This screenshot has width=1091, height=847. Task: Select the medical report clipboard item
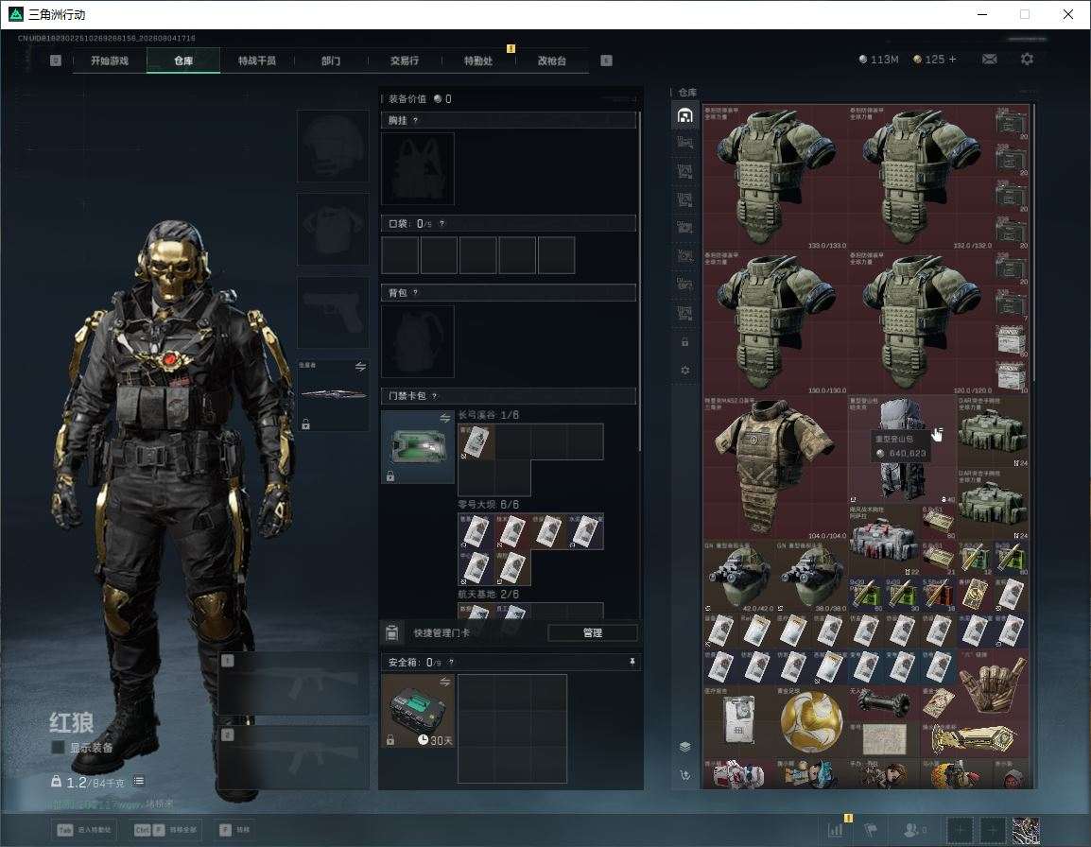coord(739,721)
